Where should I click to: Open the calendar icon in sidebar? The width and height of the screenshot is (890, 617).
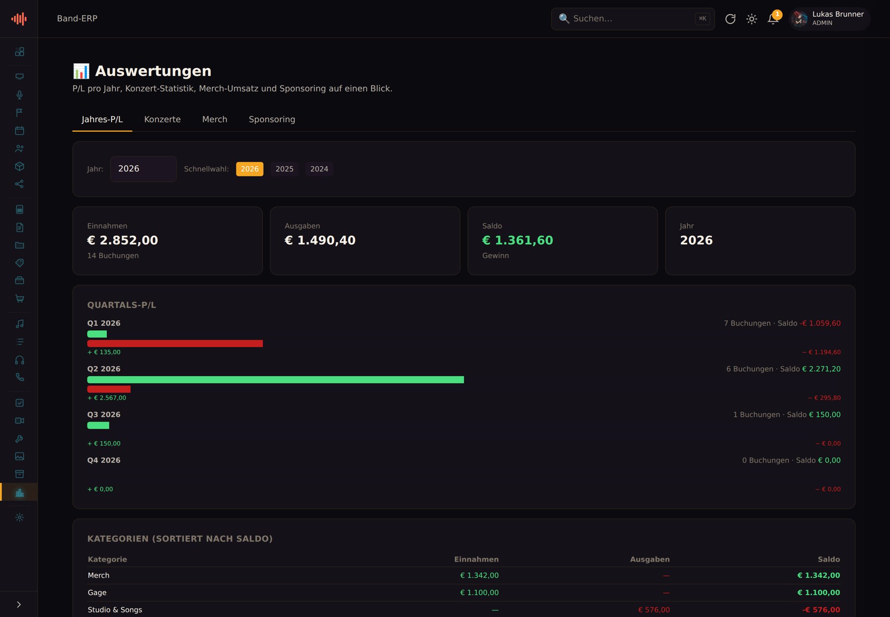coord(19,131)
